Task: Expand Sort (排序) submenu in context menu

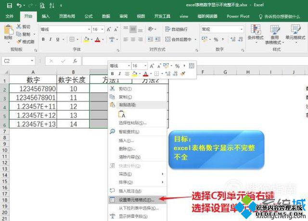Action: 138,182
